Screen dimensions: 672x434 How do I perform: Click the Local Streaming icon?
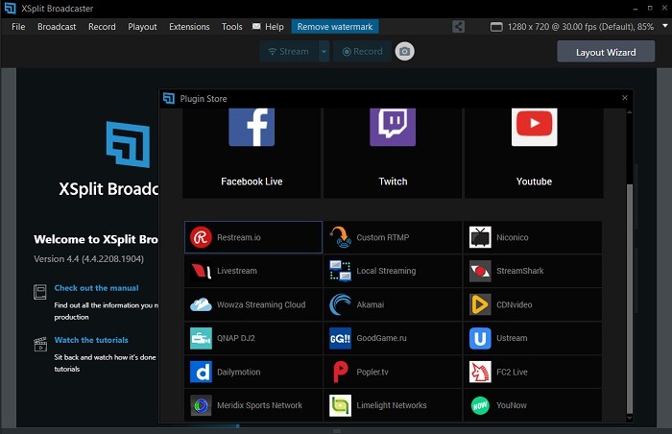341,271
